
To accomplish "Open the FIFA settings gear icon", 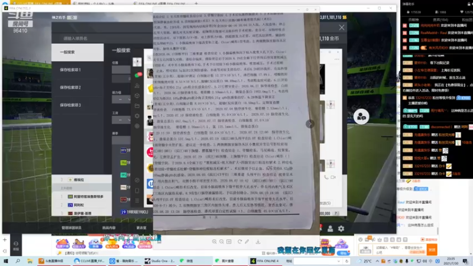I will pyautogui.click(x=341, y=229).
